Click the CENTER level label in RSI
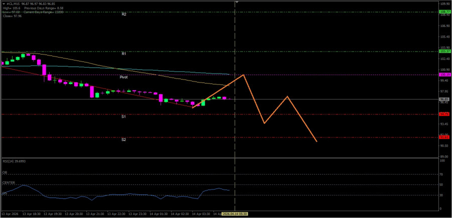Viewport: 452px width, 218px height. pos(9,182)
